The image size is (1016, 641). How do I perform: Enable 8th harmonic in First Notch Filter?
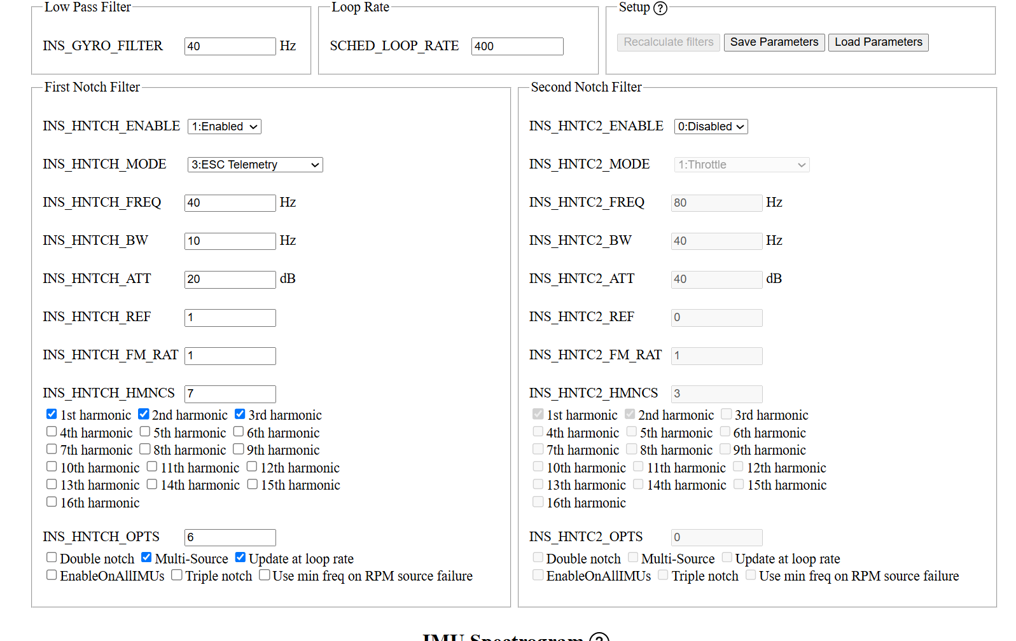click(145, 449)
